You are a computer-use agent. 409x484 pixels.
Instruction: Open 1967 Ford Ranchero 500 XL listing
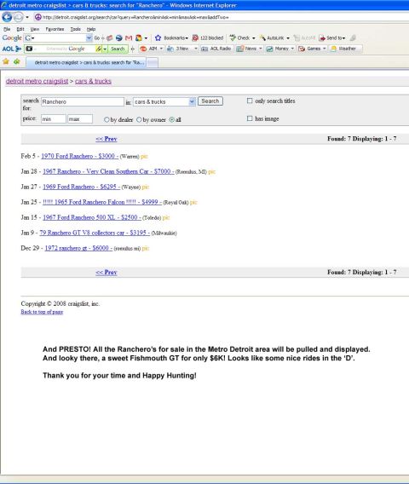click(92, 217)
